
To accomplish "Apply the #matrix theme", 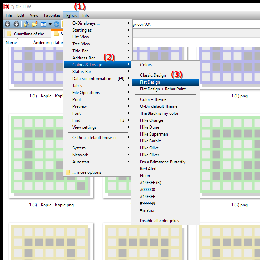I will [165, 210].
